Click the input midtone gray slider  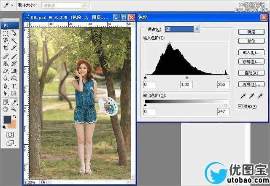(187, 78)
